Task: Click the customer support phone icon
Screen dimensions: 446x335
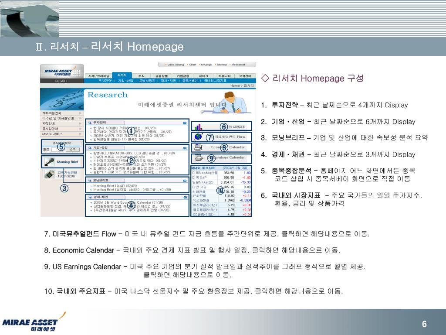Action: click(50, 174)
